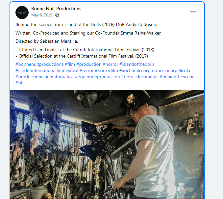Open the May 6, 2019 post timestamp
The image size is (223, 199).
tap(42, 15)
